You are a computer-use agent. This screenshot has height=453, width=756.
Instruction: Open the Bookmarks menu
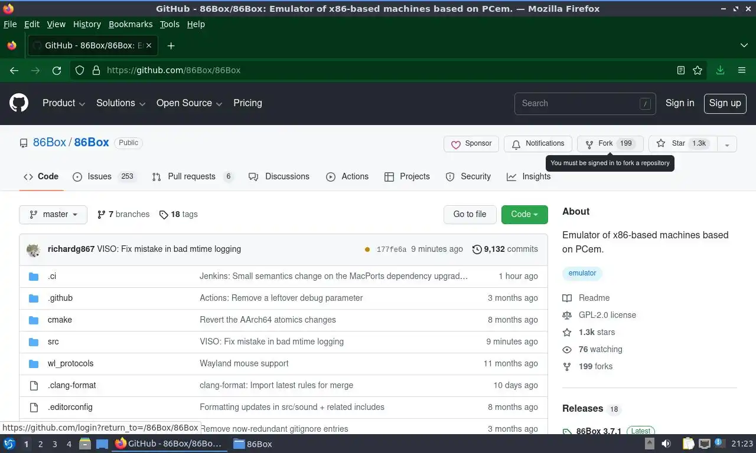[x=131, y=24]
